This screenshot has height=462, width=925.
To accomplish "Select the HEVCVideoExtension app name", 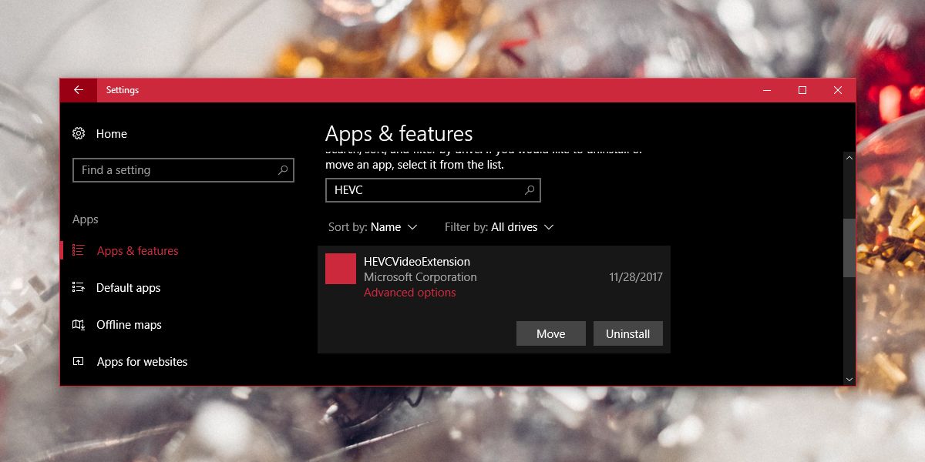I will (x=417, y=262).
